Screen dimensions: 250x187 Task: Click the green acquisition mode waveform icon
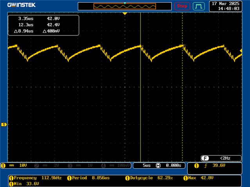(199, 6)
